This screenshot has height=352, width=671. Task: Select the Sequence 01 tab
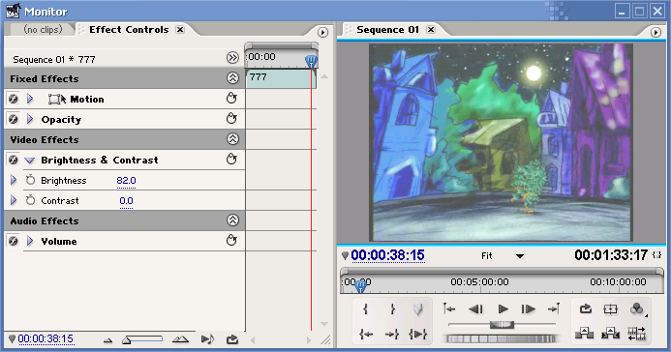[387, 29]
